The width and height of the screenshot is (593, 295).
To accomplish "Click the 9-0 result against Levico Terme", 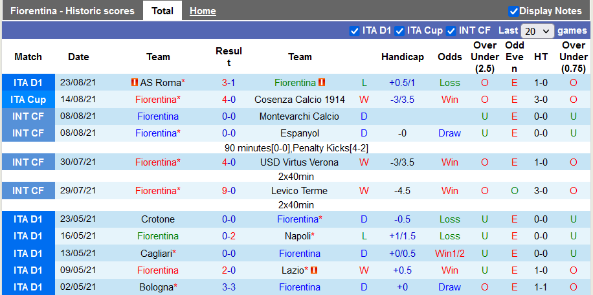I will click(x=229, y=191).
